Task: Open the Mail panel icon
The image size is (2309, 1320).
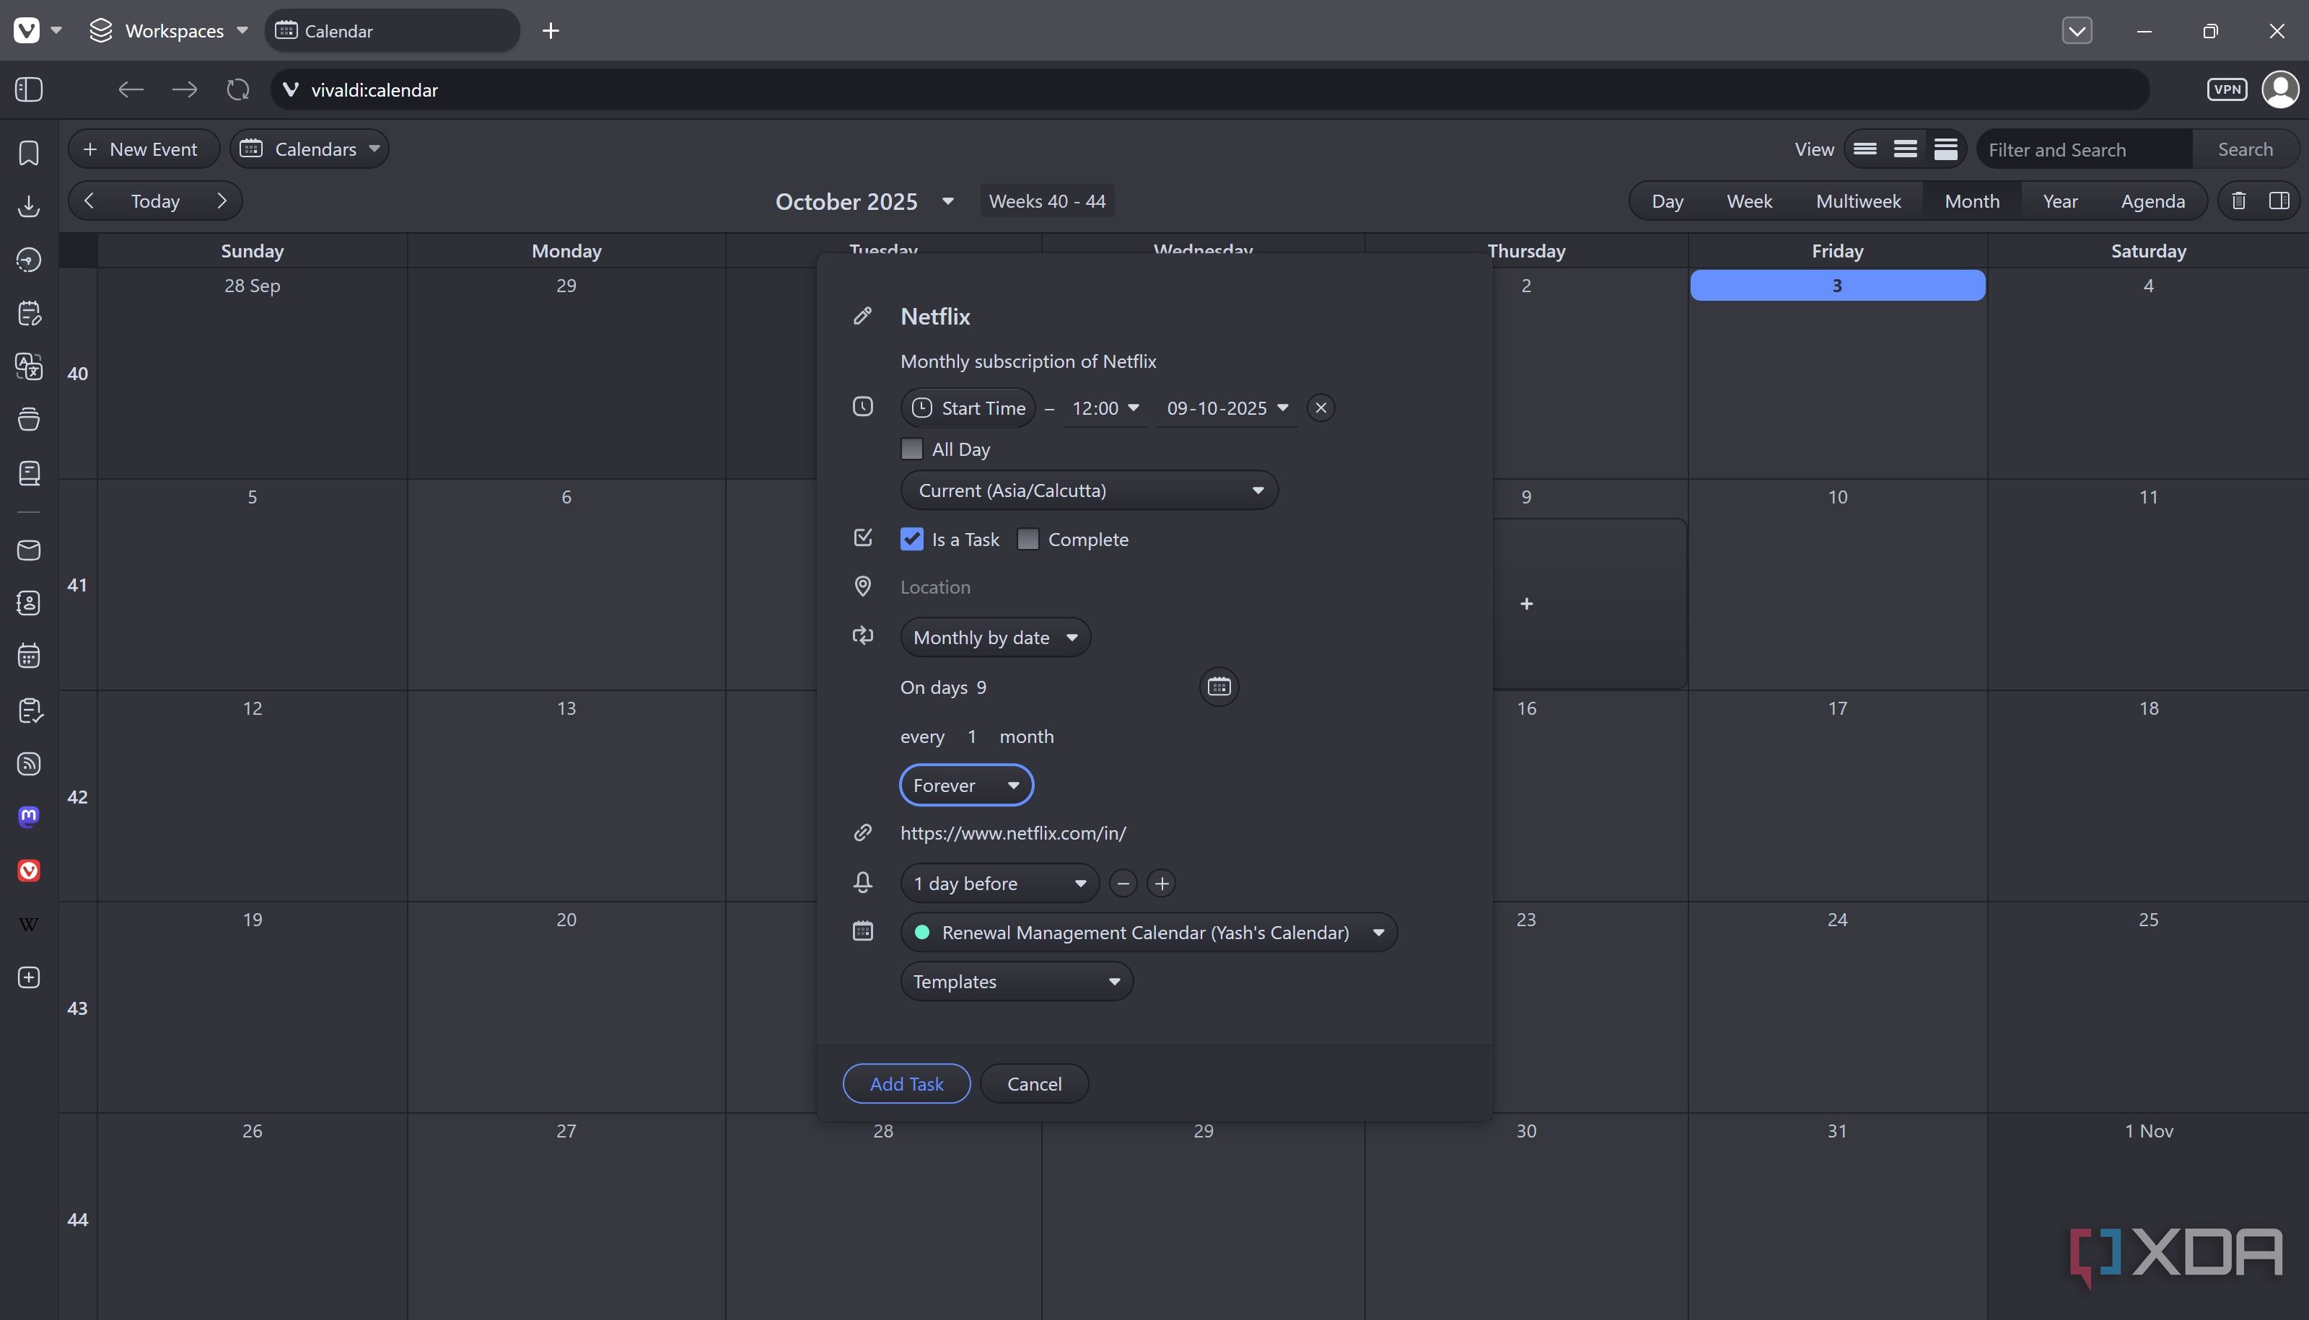Action: pos(29,550)
